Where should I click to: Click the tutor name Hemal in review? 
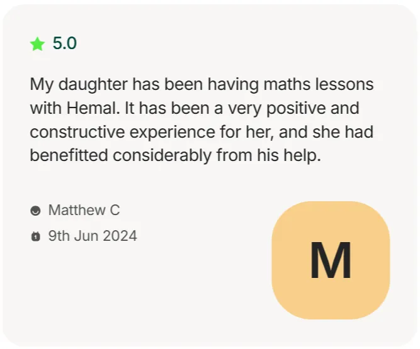93,108
